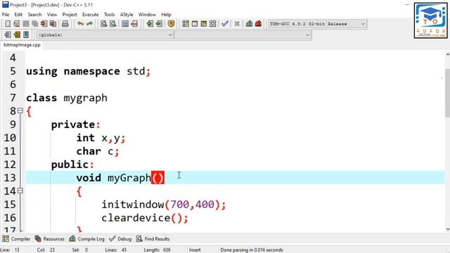The image size is (450, 253).
Task: Switch to the Resources bottom tab
Action: pyautogui.click(x=50, y=239)
